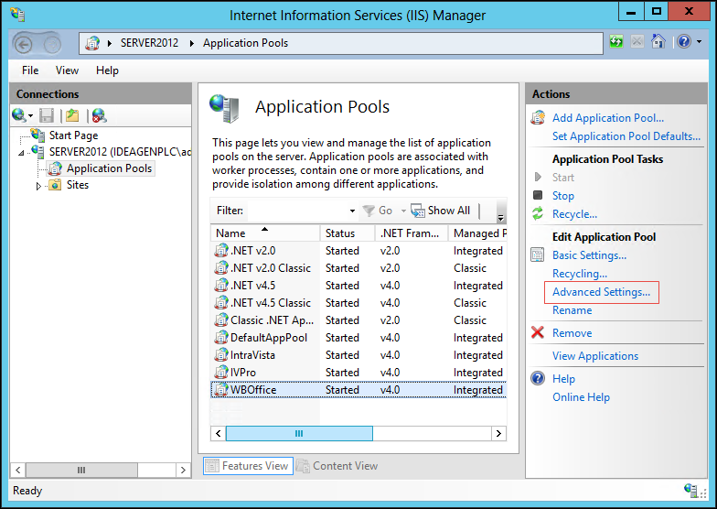Click the red X Remove icon

pyautogui.click(x=538, y=332)
